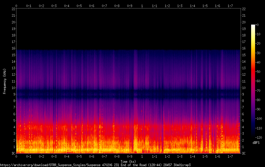Click the 0.5 tick on top time axis
The height and width of the screenshot is (167, 265).
click(79, 6)
